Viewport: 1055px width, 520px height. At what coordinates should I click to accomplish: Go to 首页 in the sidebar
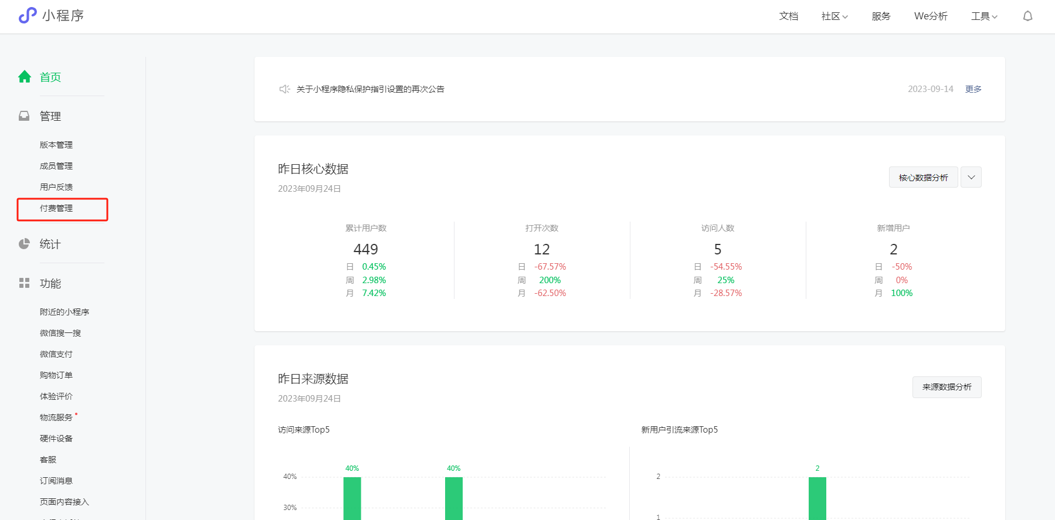50,77
